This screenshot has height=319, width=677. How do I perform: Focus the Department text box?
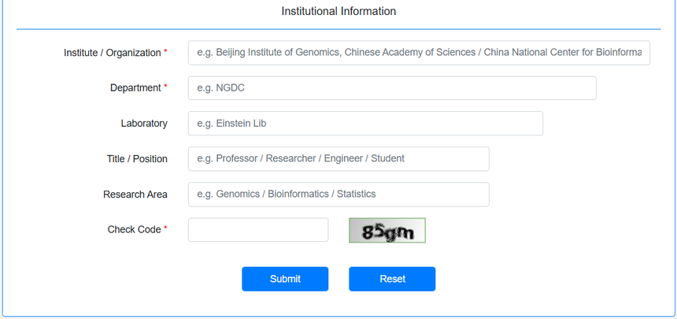click(x=391, y=88)
